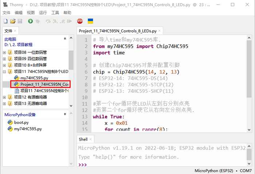The image size is (255, 174).
Task: Open the MicroPython设备 panel menu
Action: pos(65,114)
